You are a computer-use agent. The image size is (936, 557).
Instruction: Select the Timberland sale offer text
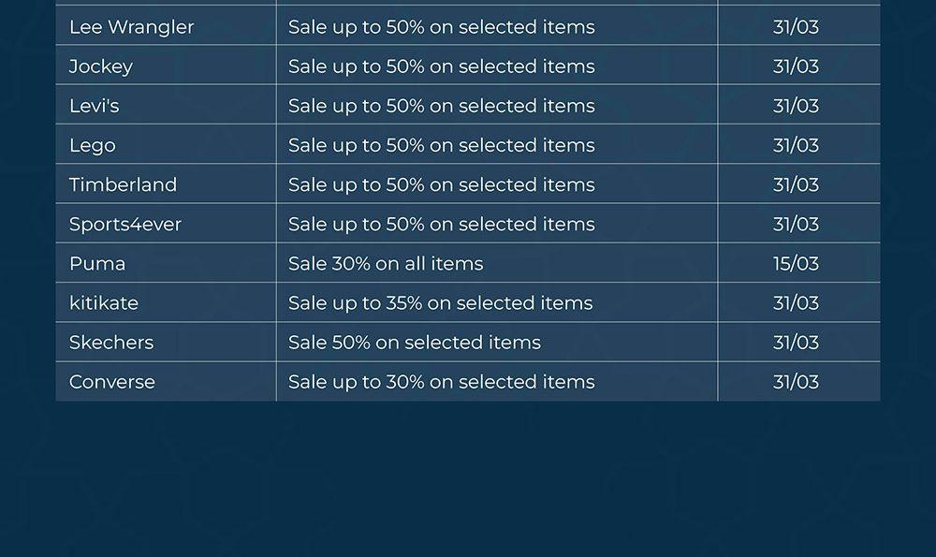pyautogui.click(x=441, y=184)
